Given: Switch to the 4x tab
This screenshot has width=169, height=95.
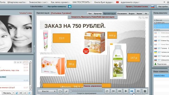Looking at the screenshot, I should 146,13.
